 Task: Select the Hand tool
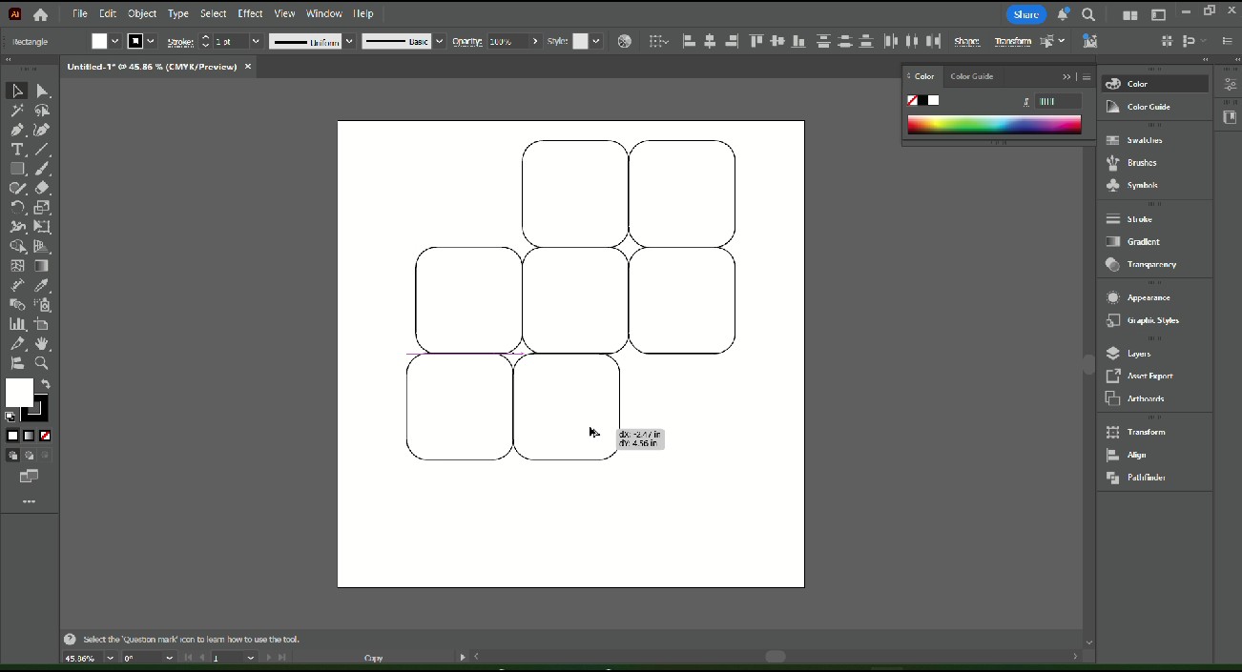point(42,343)
